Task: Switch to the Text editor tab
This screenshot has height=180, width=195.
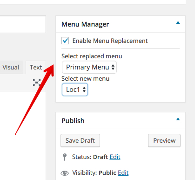Action: pos(36,67)
